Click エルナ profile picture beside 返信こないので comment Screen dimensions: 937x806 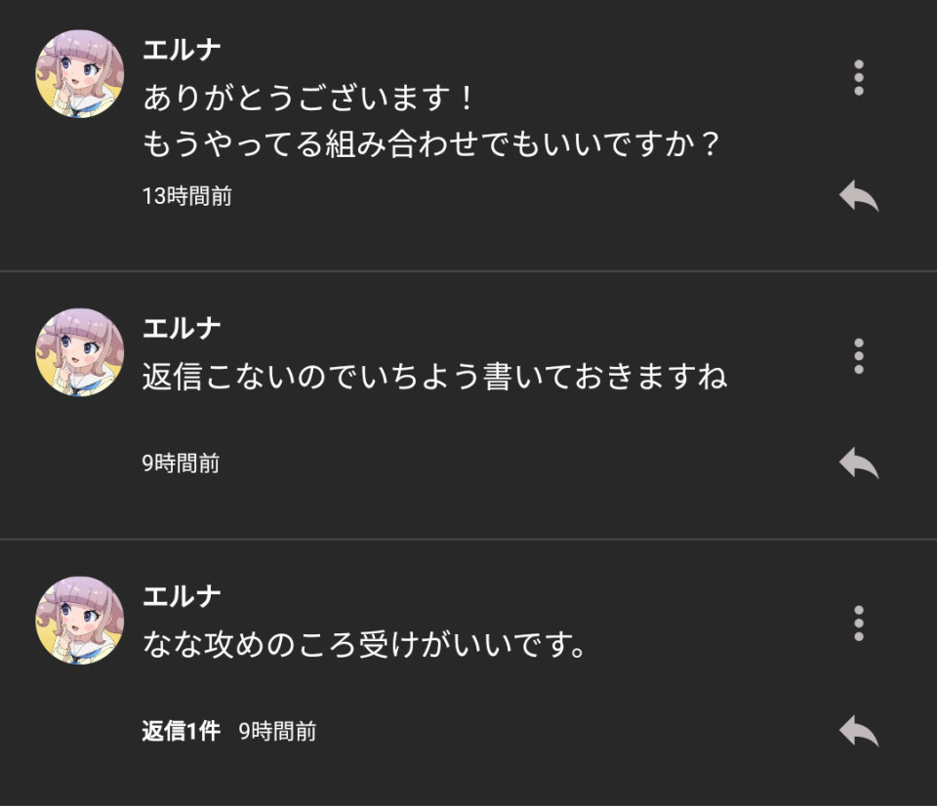pyautogui.click(x=79, y=352)
